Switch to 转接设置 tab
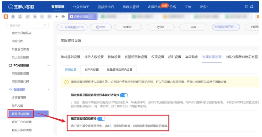 tap(114, 57)
